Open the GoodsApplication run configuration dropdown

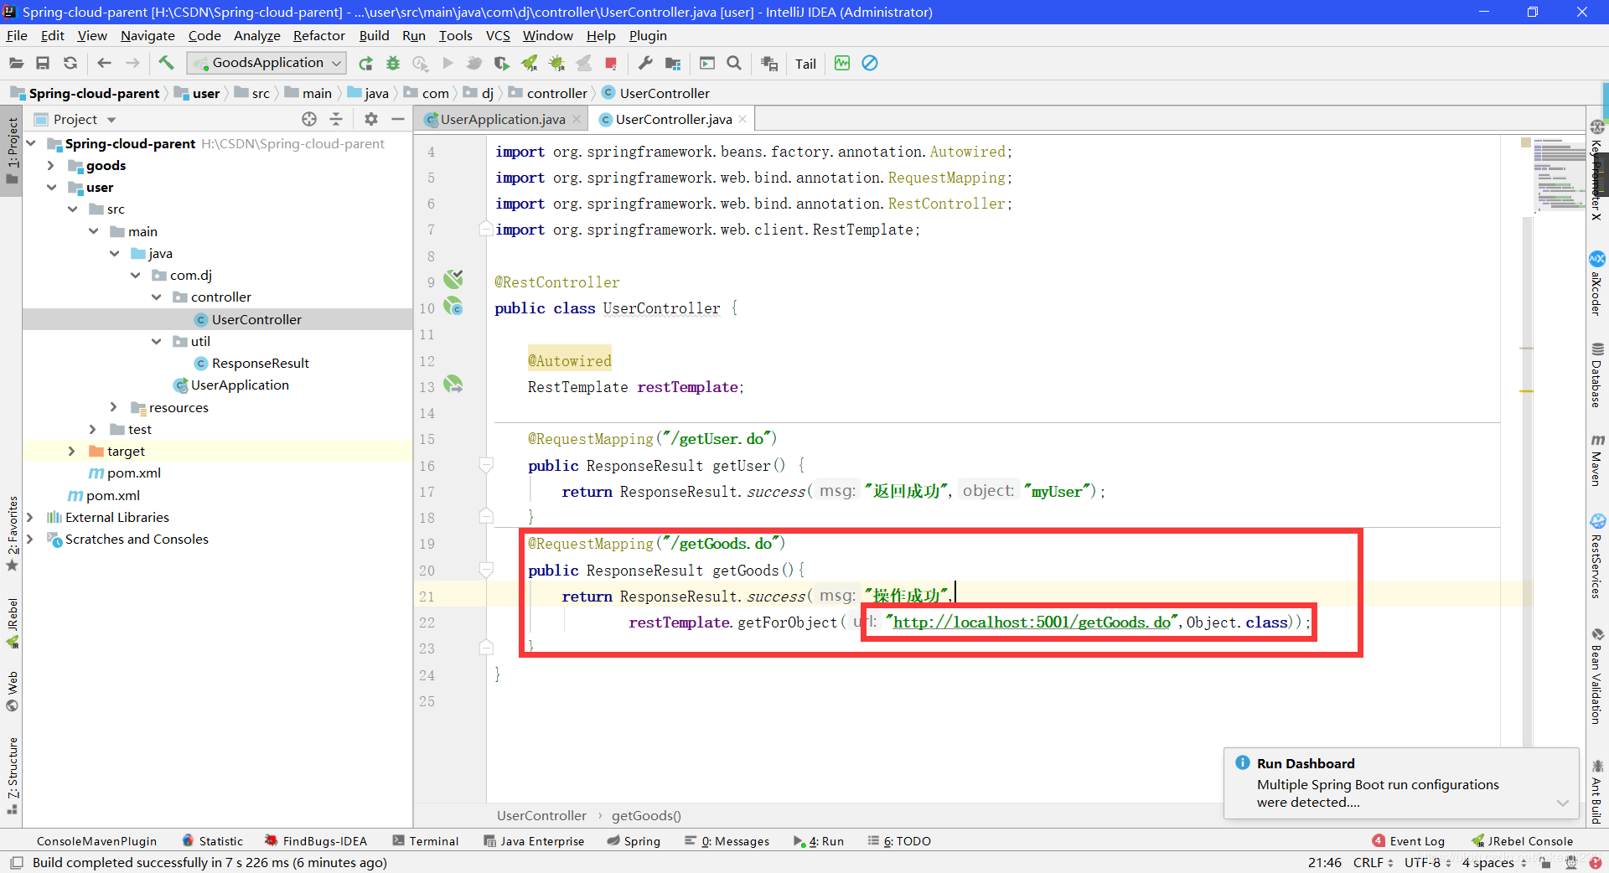(x=266, y=63)
